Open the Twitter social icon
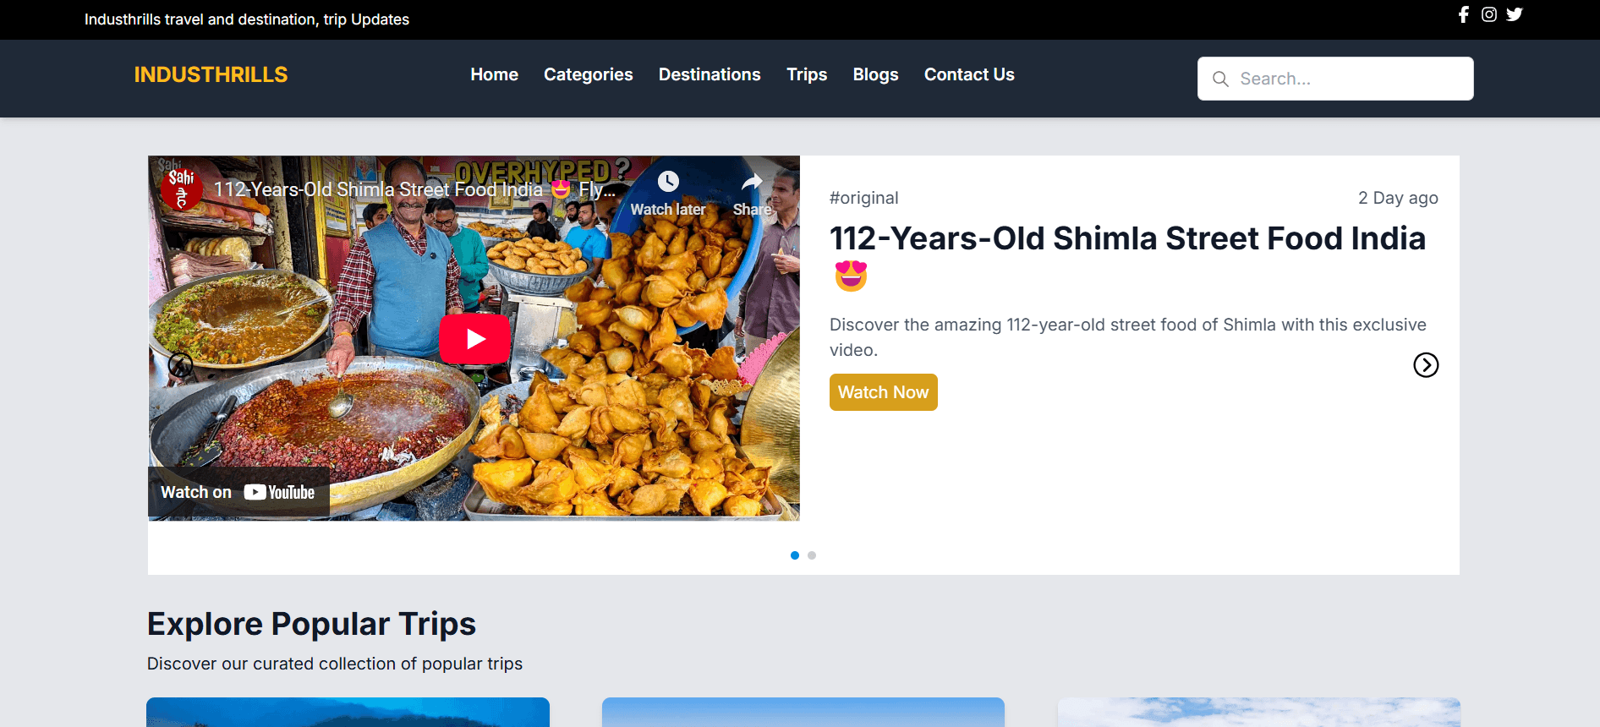Viewport: 1600px width, 727px height. pos(1515,14)
